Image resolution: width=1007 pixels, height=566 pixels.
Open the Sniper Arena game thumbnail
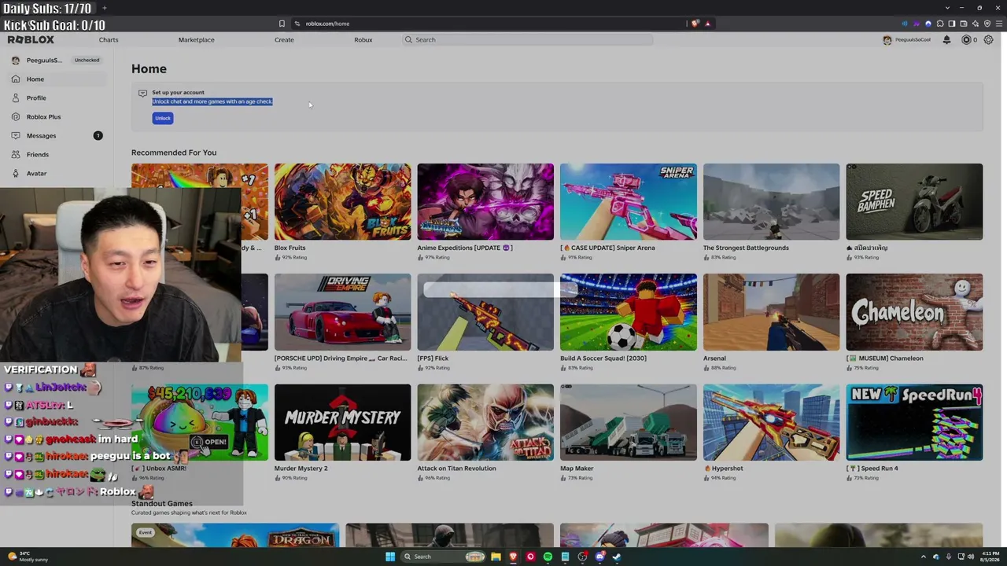pos(628,201)
